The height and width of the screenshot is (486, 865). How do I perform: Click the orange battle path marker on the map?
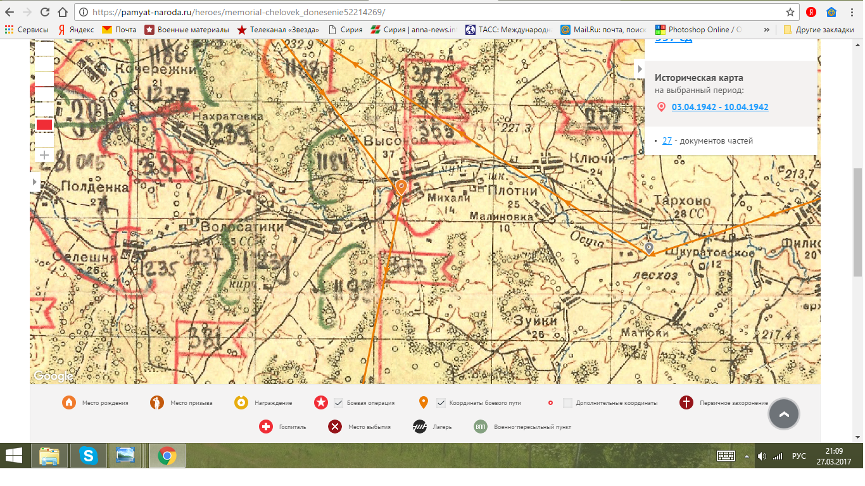coord(401,187)
